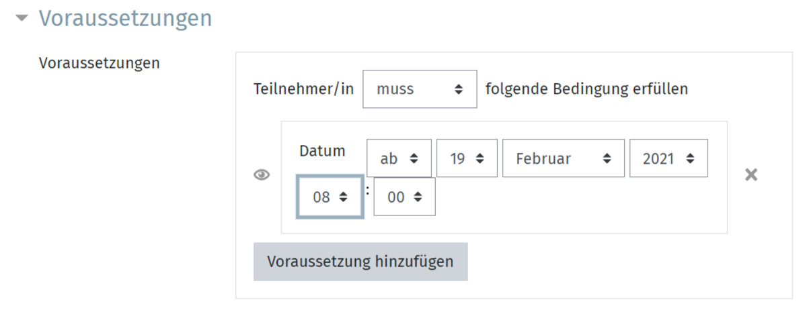Click the up-down arrows in the 2021 selector
The height and width of the screenshot is (310, 807).
(690, 159)
